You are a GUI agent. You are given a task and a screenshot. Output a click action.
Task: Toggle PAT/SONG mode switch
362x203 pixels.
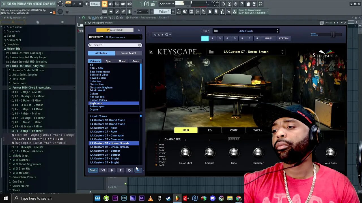(x=68, y=4)
